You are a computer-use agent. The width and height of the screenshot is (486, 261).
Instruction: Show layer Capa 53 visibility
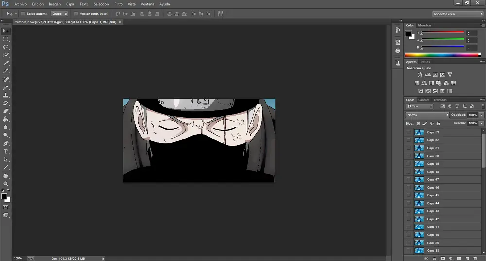pos(409,132)
